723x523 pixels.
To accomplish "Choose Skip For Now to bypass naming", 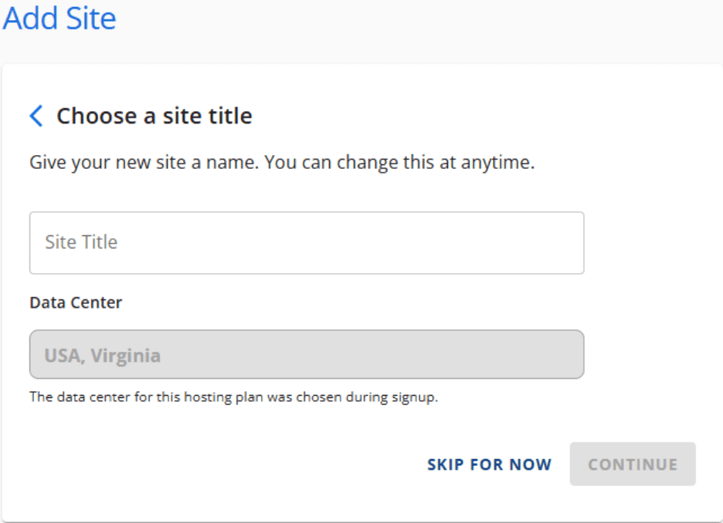I will (489, 464).
